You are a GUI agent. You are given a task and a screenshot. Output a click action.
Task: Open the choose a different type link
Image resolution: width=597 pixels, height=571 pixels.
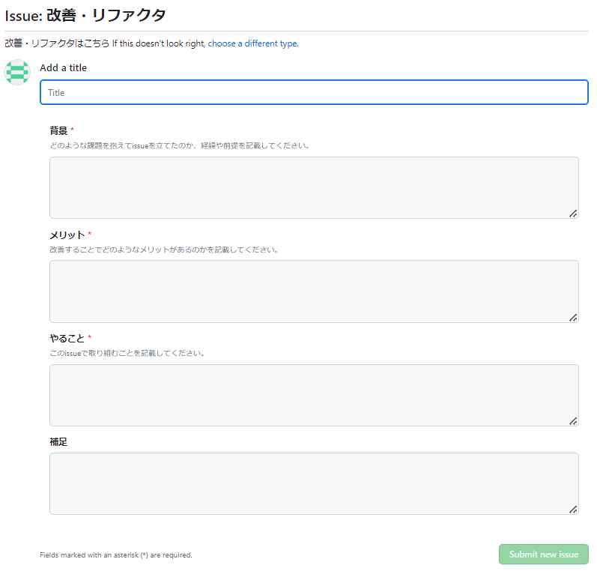pyautogui.click(x=253, y=43)
